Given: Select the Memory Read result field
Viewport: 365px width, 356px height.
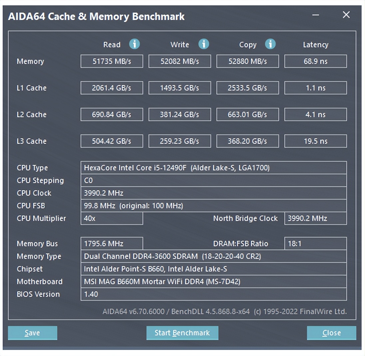Looking at the screenshot, I should (112, 61).
